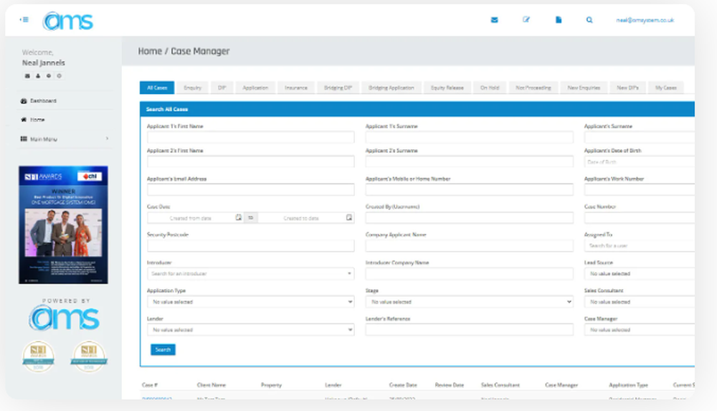Click the blue Search button
The image size is (717, 411).
pyautogui.click(x=163, y=349)
